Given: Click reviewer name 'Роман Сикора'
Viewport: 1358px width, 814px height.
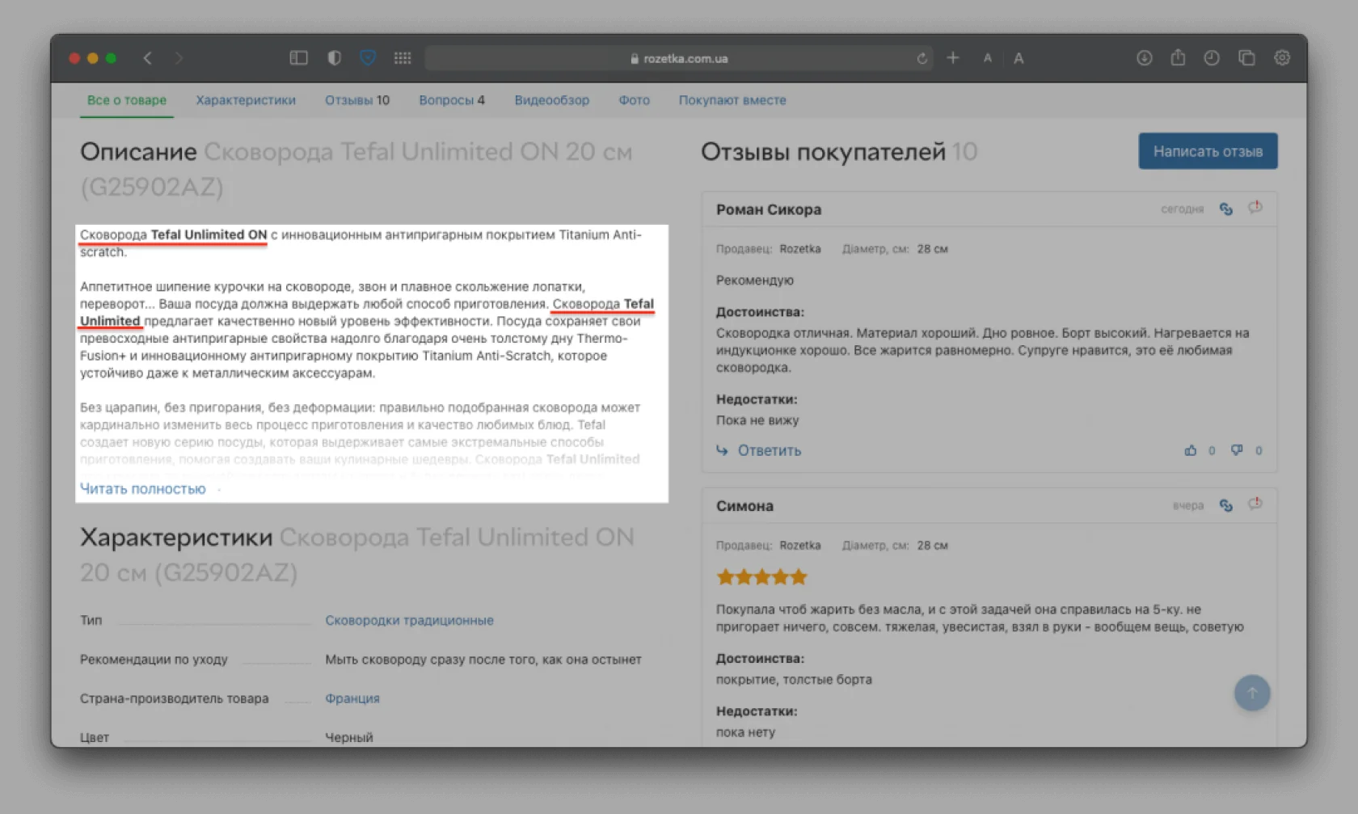Looking at the screenshot, I should tap(769, 209).
